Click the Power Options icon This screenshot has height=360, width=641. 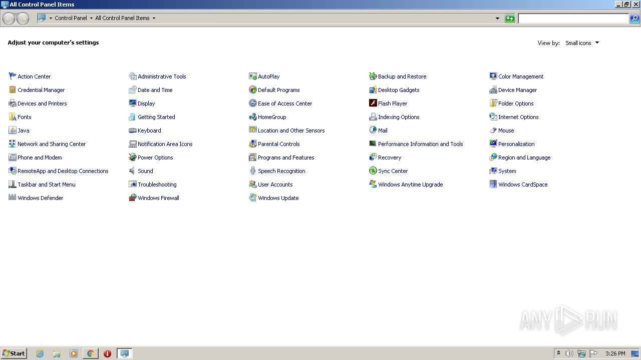(x=133, y=157)
